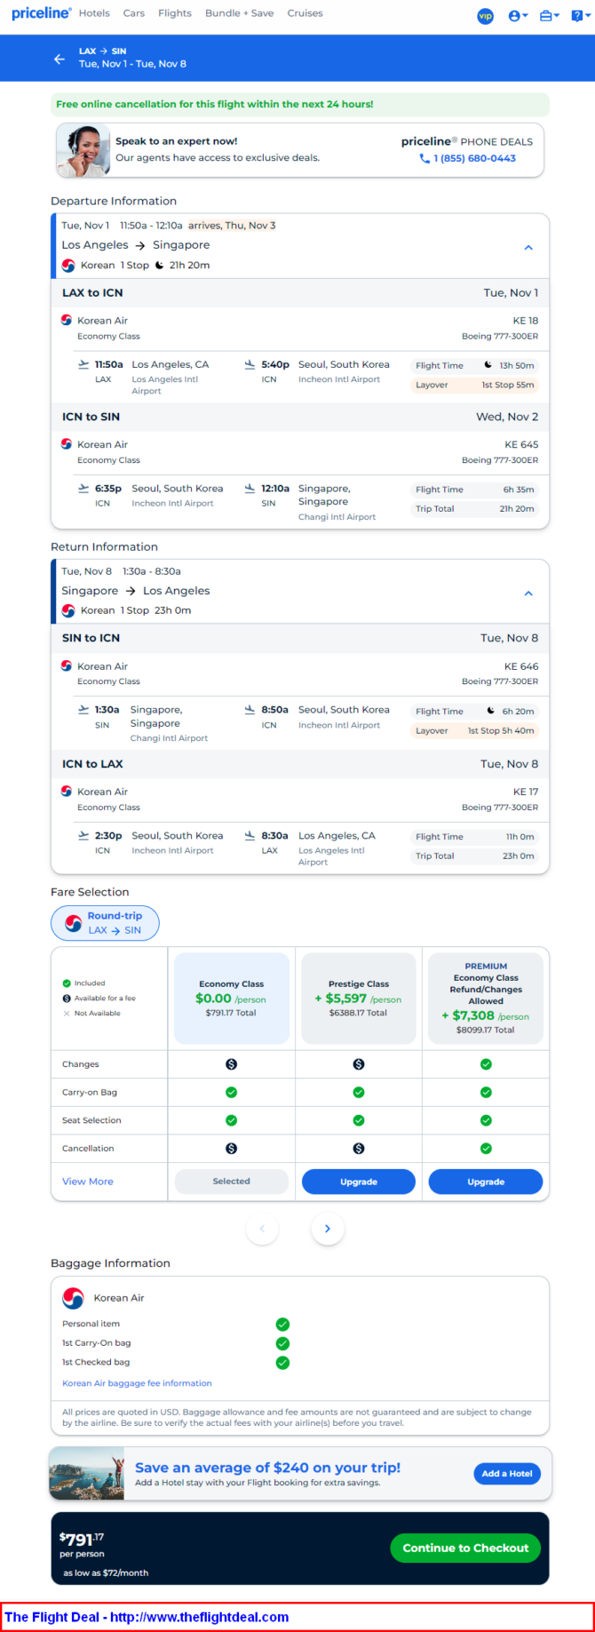Open the Cruises tab
The image size is (595, 1632).
coord(305,13)
